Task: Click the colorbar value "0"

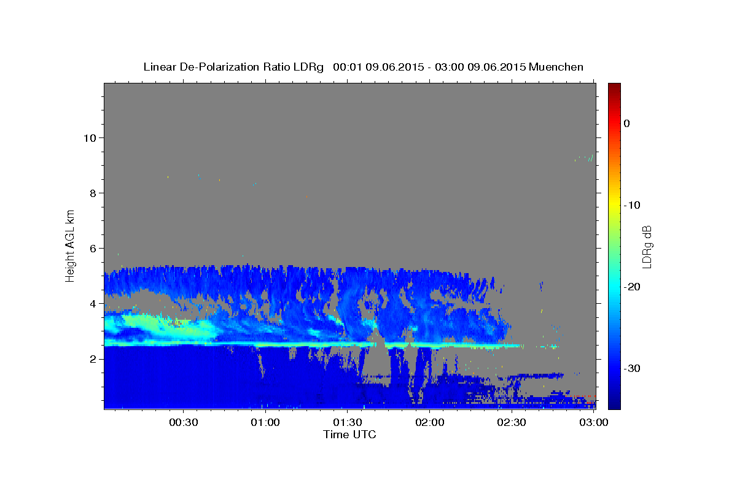Action: click(626, 123)
